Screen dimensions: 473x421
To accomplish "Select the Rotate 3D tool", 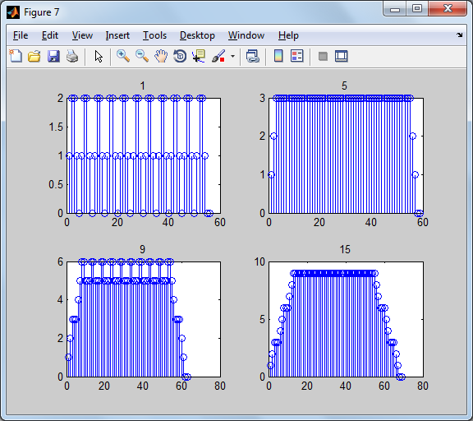I will (x=180, y=56).
